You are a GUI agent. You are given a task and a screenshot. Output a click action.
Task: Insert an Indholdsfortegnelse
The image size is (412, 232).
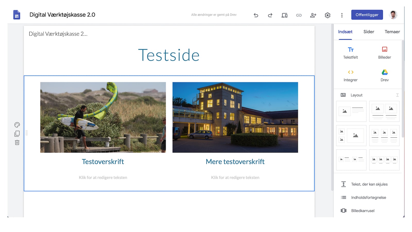pos(368,197)
